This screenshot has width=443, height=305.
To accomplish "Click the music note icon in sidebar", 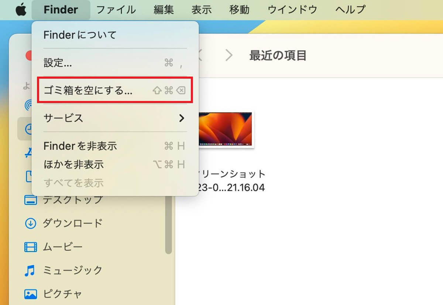I will (x=30, y=270).
